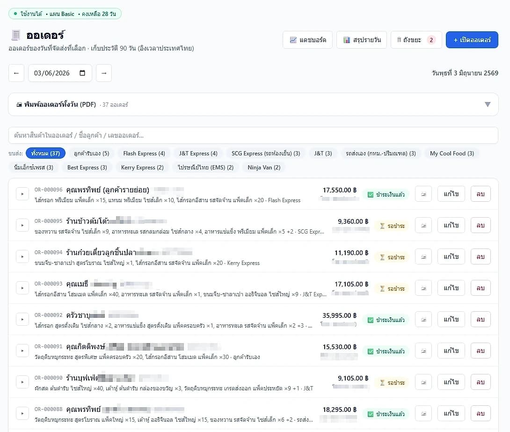Expand order OR-000090 details
The height and width of the screenshot is (432, 510).
click(22, 382)
